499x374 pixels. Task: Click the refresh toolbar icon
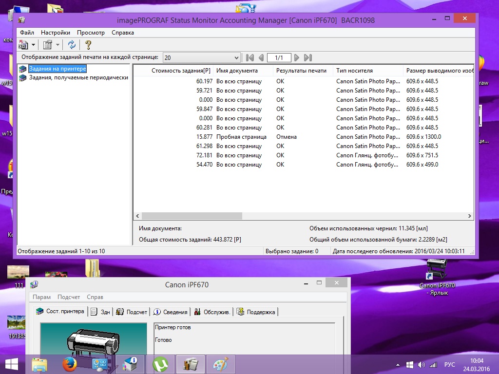pos(72,45)
